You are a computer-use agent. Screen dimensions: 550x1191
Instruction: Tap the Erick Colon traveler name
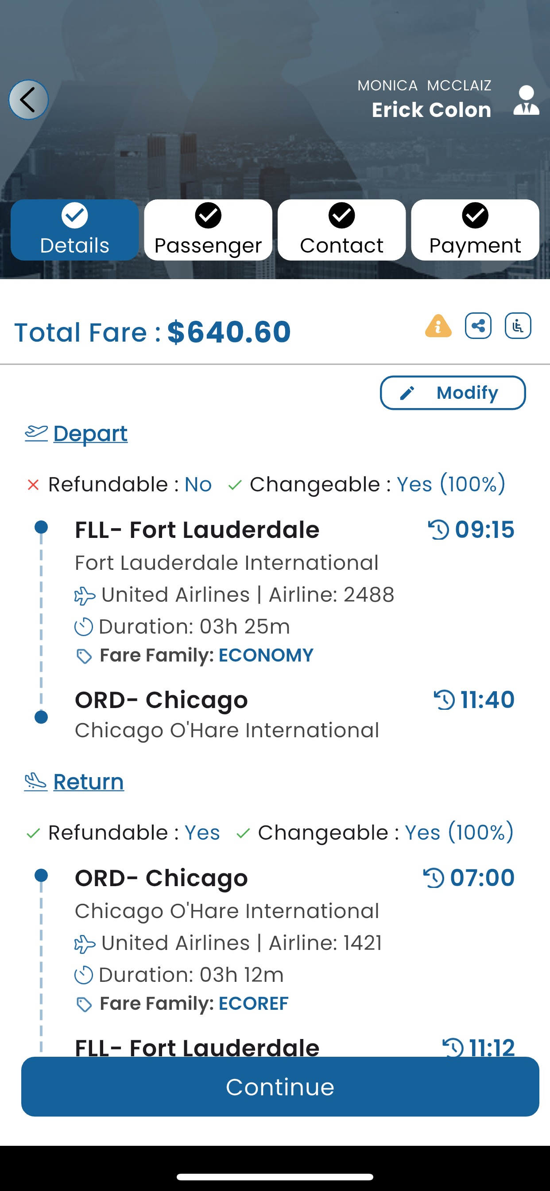click(431, 110)
